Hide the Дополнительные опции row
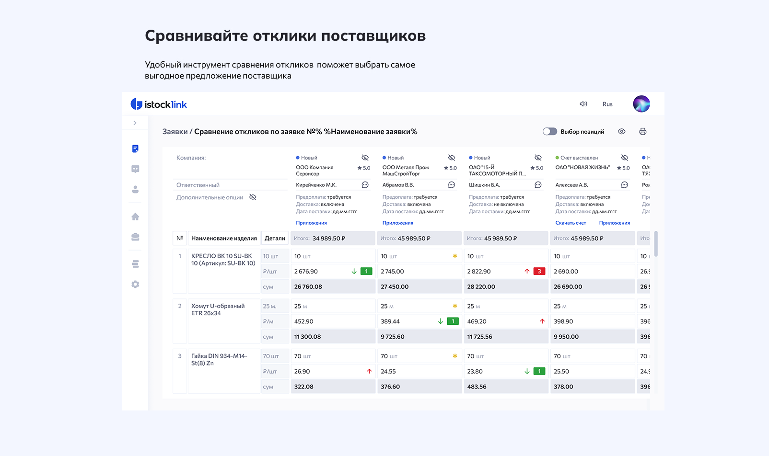Screen dimensions: 769x456 click(253, 197)
